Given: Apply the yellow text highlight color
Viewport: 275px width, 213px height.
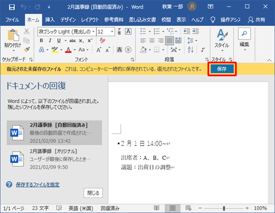Looking at the screenshot, I should coord(54,50).
